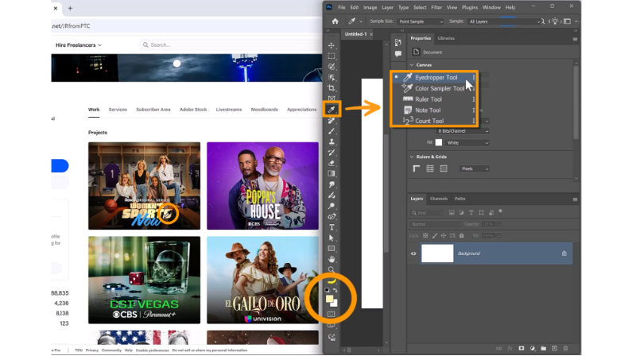Open Hire Freelancers dropdown in browser
The width and height of the screenshot is (632, 356).
78,45
